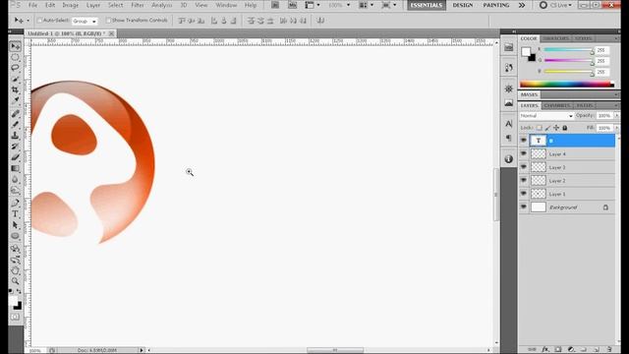Open the Opacity slider arrow
The height and width of the screenshot is (354, 629).
pos(616,116)
